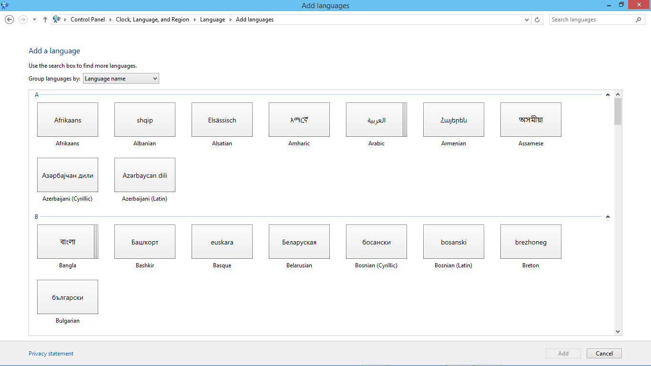This screenshot has width=651, height=366.
Task: Expand the arrow after Language breadcrumb
Action: tap(231, 20)
